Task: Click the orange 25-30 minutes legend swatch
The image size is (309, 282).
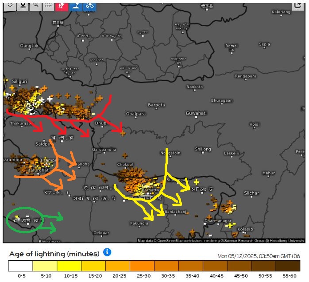Action: pos(142,266)
